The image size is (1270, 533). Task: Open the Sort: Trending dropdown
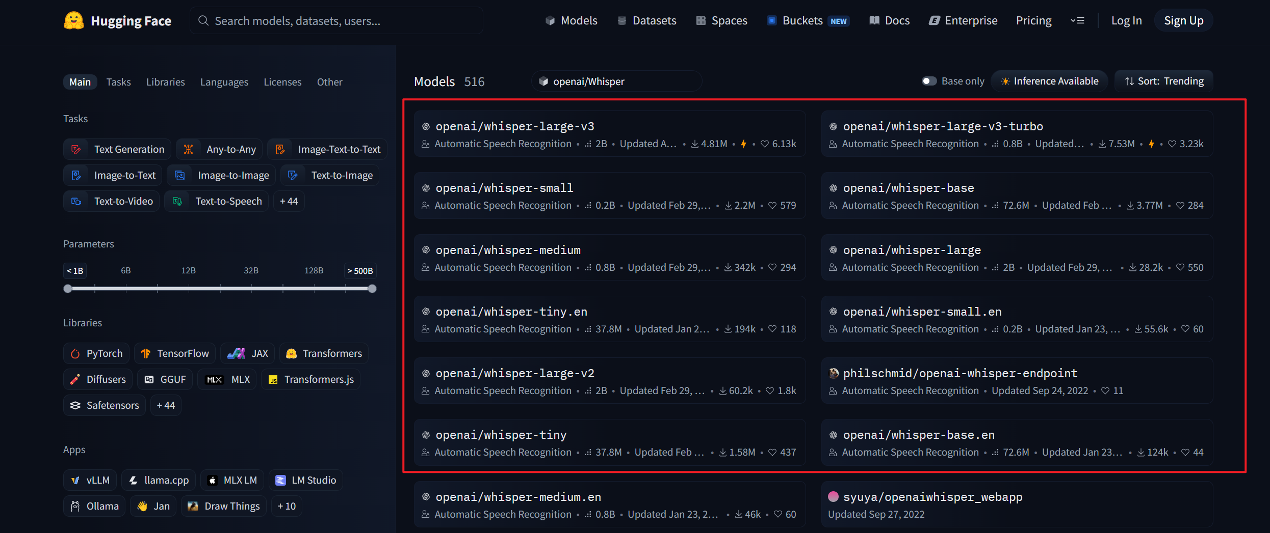[1164, 81]
